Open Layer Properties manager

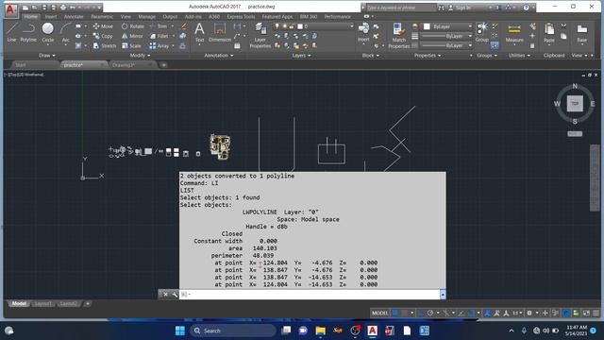260,35
